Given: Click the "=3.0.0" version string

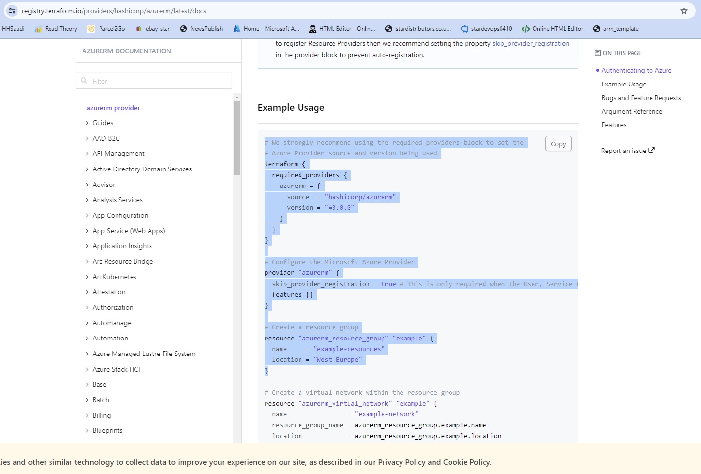Looking at the screenshot, I should pyautogui.click(x=339, y=207).
